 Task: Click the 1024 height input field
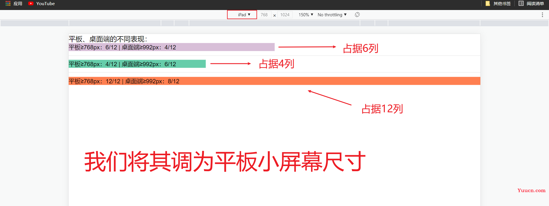coord(285,15)
